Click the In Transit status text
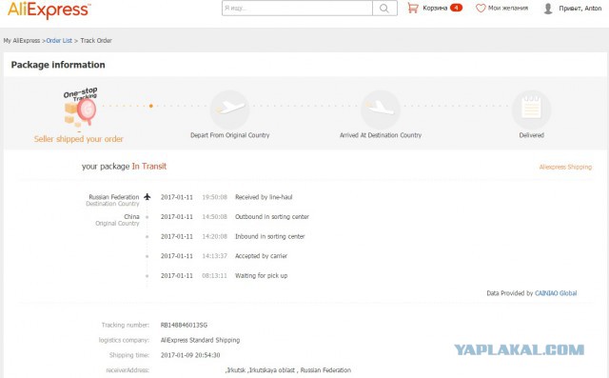The image size is (609, 378). [149, 167]
